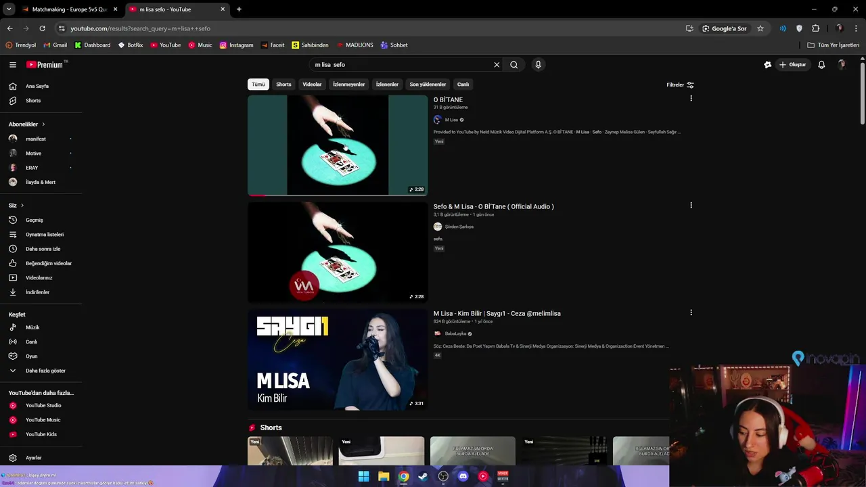Open more options for O Bİ'TANE video
Screen dimensions: 866x487
[691, 99]
